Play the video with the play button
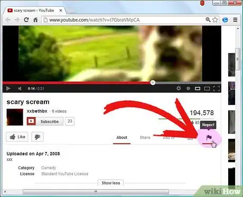Viewport: 243px width, 197px height. 8,88
